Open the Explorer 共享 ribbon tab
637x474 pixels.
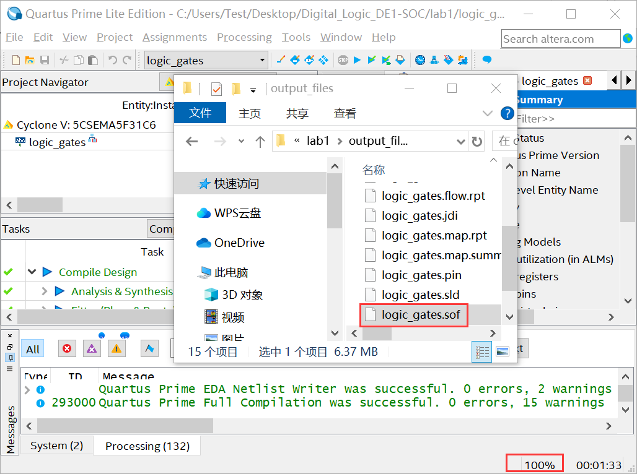(297, 113)
